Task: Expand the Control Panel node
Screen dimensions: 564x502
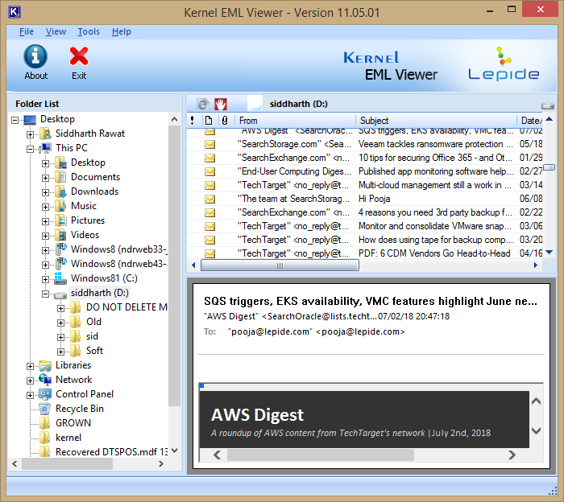Action: pos(31,395)
